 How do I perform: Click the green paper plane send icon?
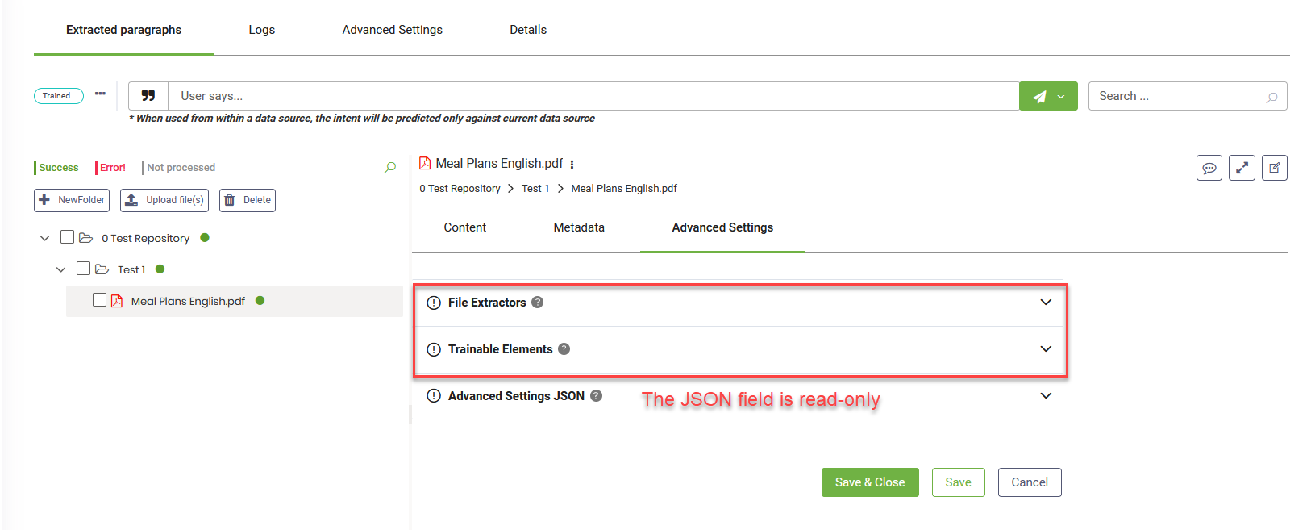coord(1039,97)
